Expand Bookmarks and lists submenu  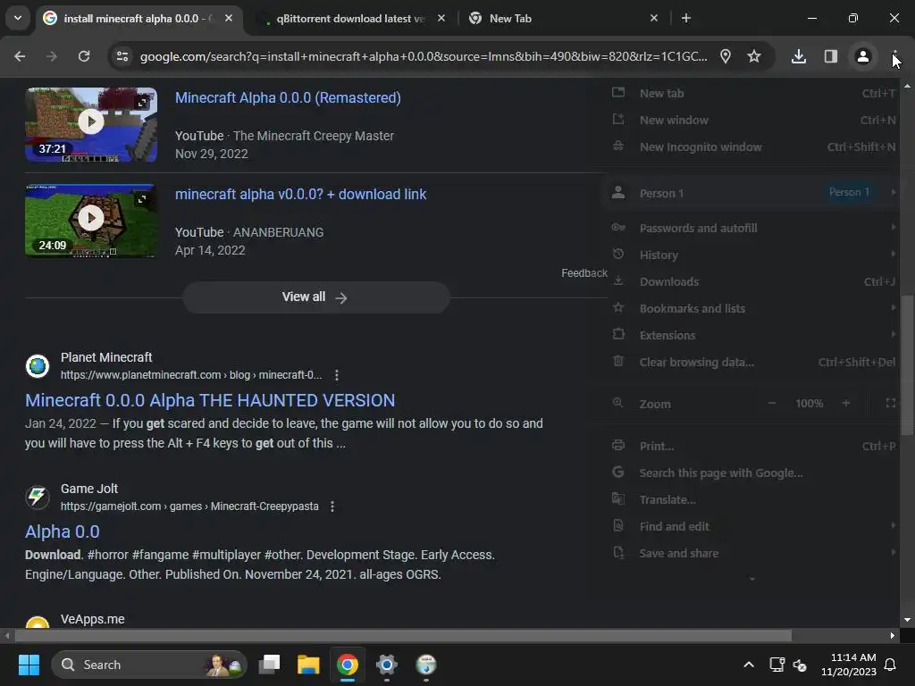click(x=752, y=308)
